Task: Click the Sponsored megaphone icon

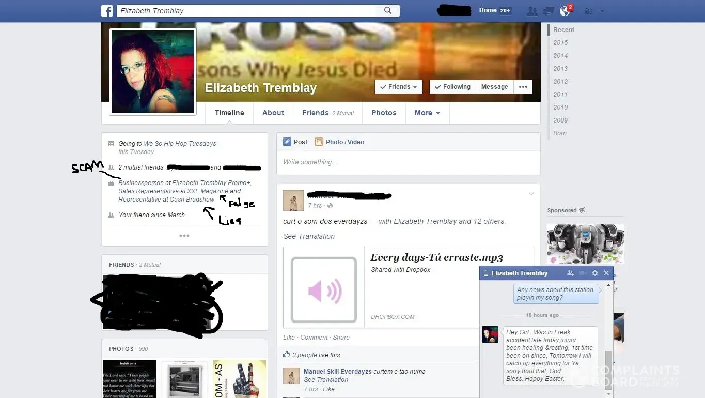Action: tap(582, 210)
